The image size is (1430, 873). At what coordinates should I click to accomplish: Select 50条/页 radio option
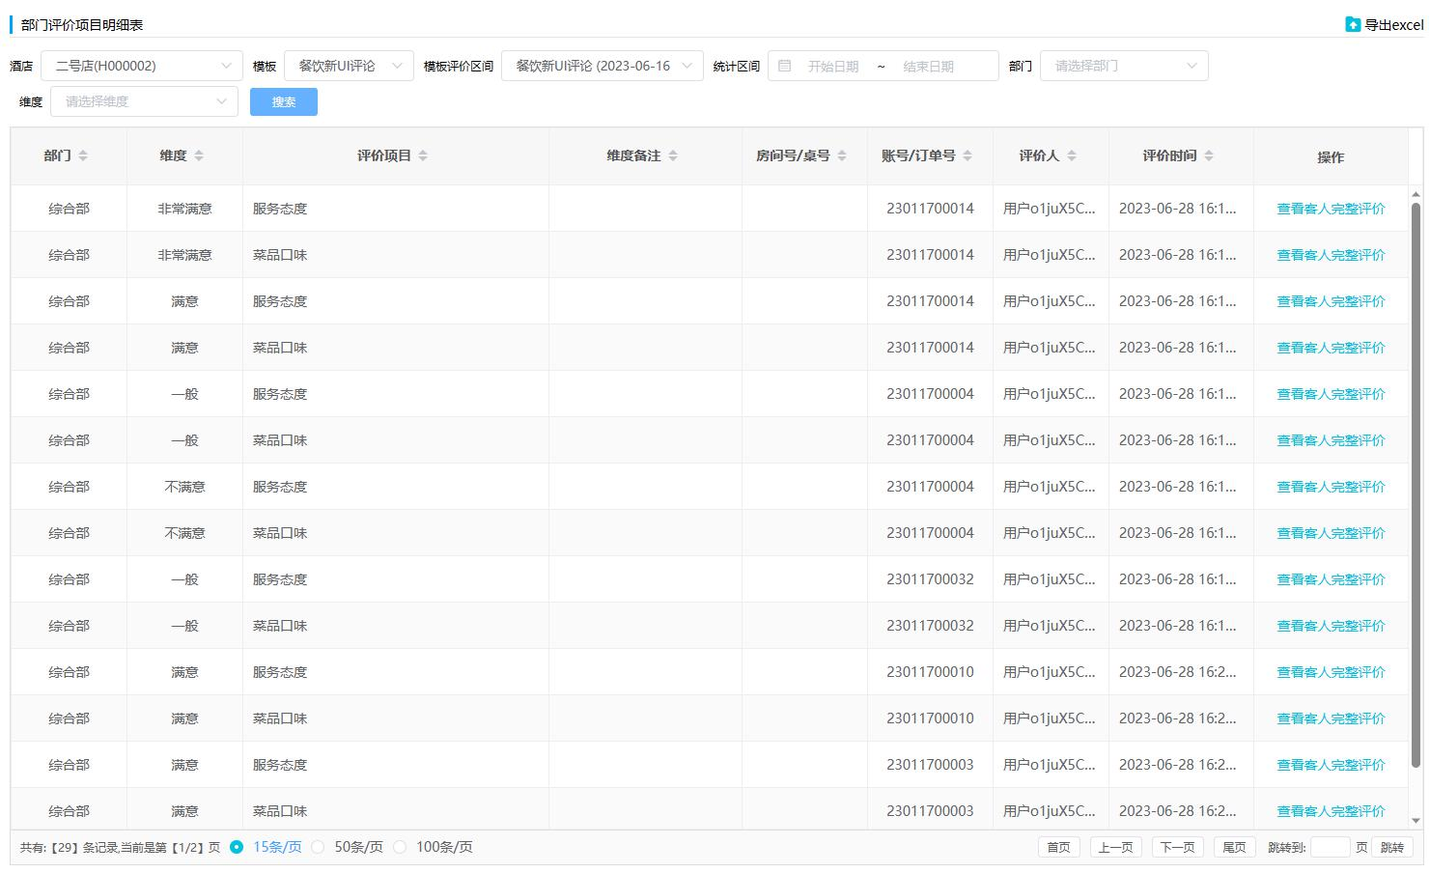pos(318,847)
